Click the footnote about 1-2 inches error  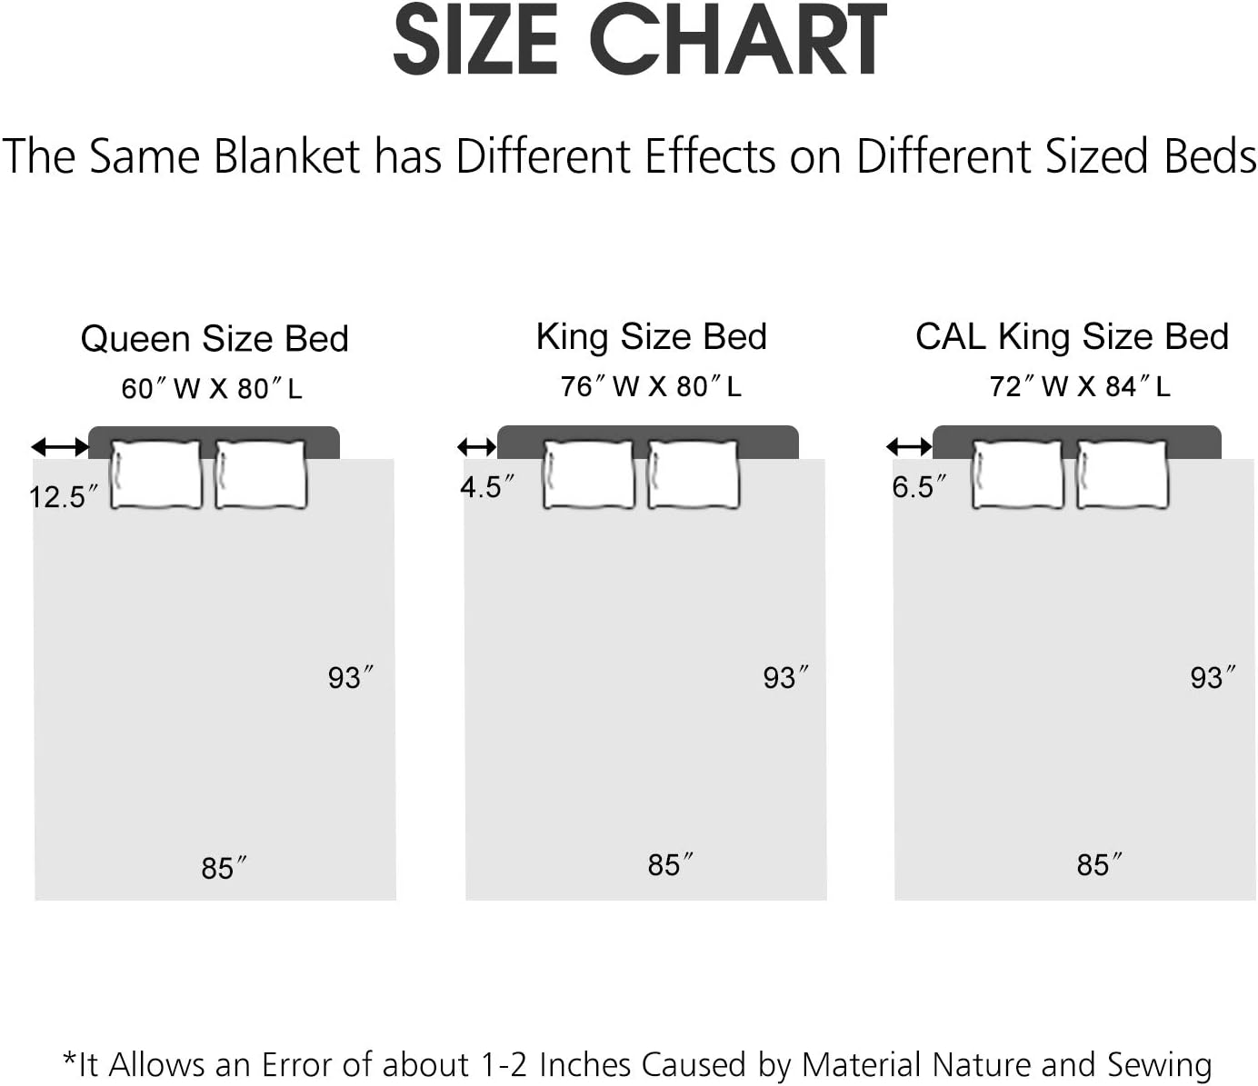[x=637, y=1064]
